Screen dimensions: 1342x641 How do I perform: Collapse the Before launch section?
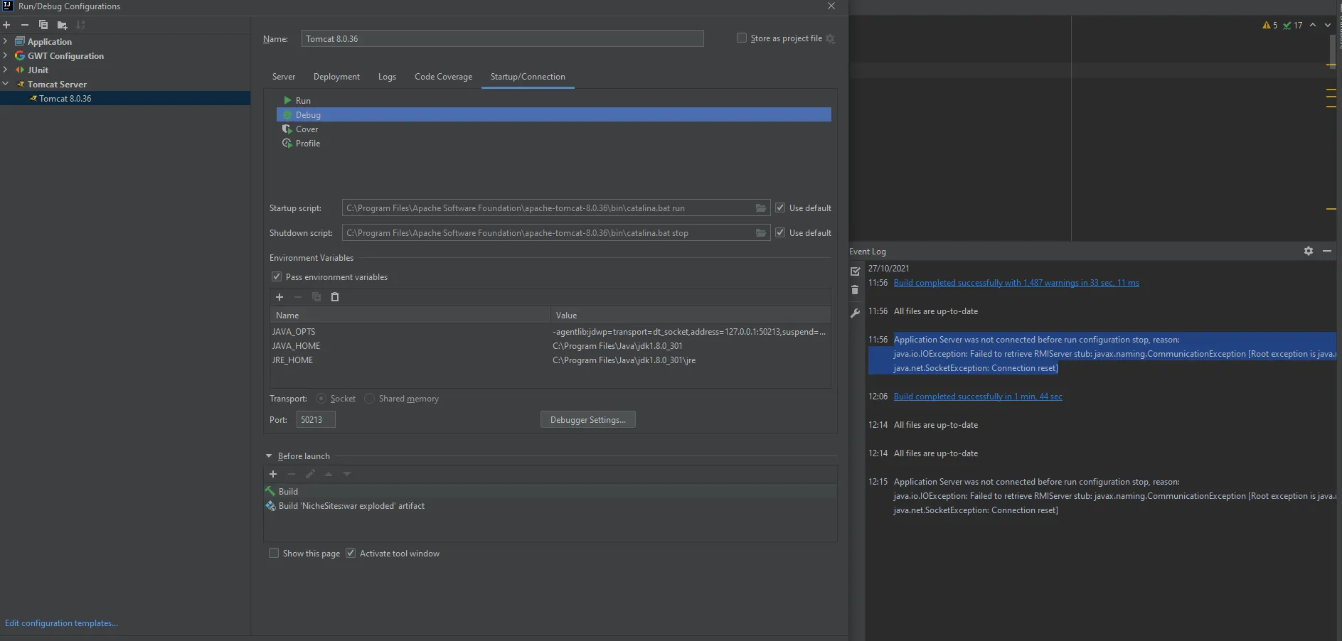[269, 456]
